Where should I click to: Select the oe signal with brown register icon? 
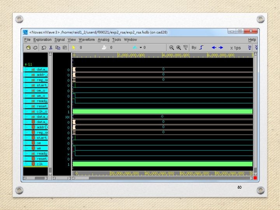tap(35, 143)
